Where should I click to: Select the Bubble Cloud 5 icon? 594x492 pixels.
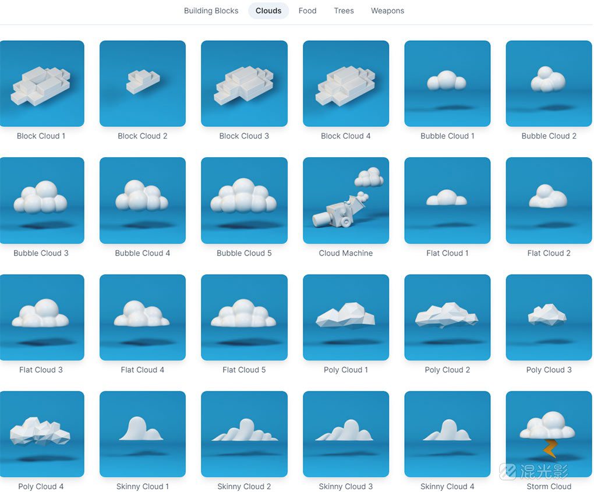point(244,200)
